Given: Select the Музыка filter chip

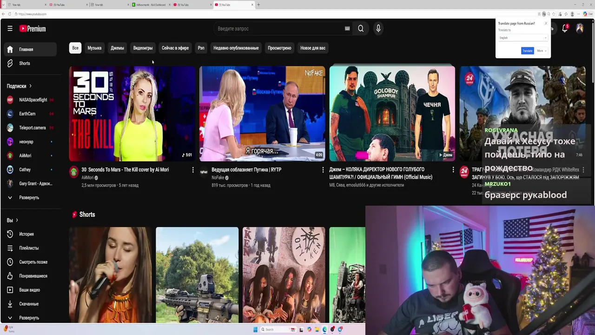Looking at the screenshot, I should coord(94,48).
